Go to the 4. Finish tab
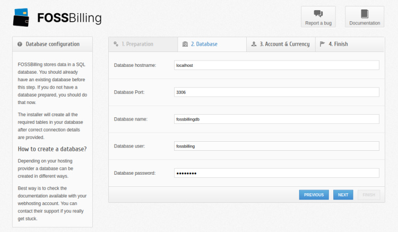 click(x=338, y=44)
